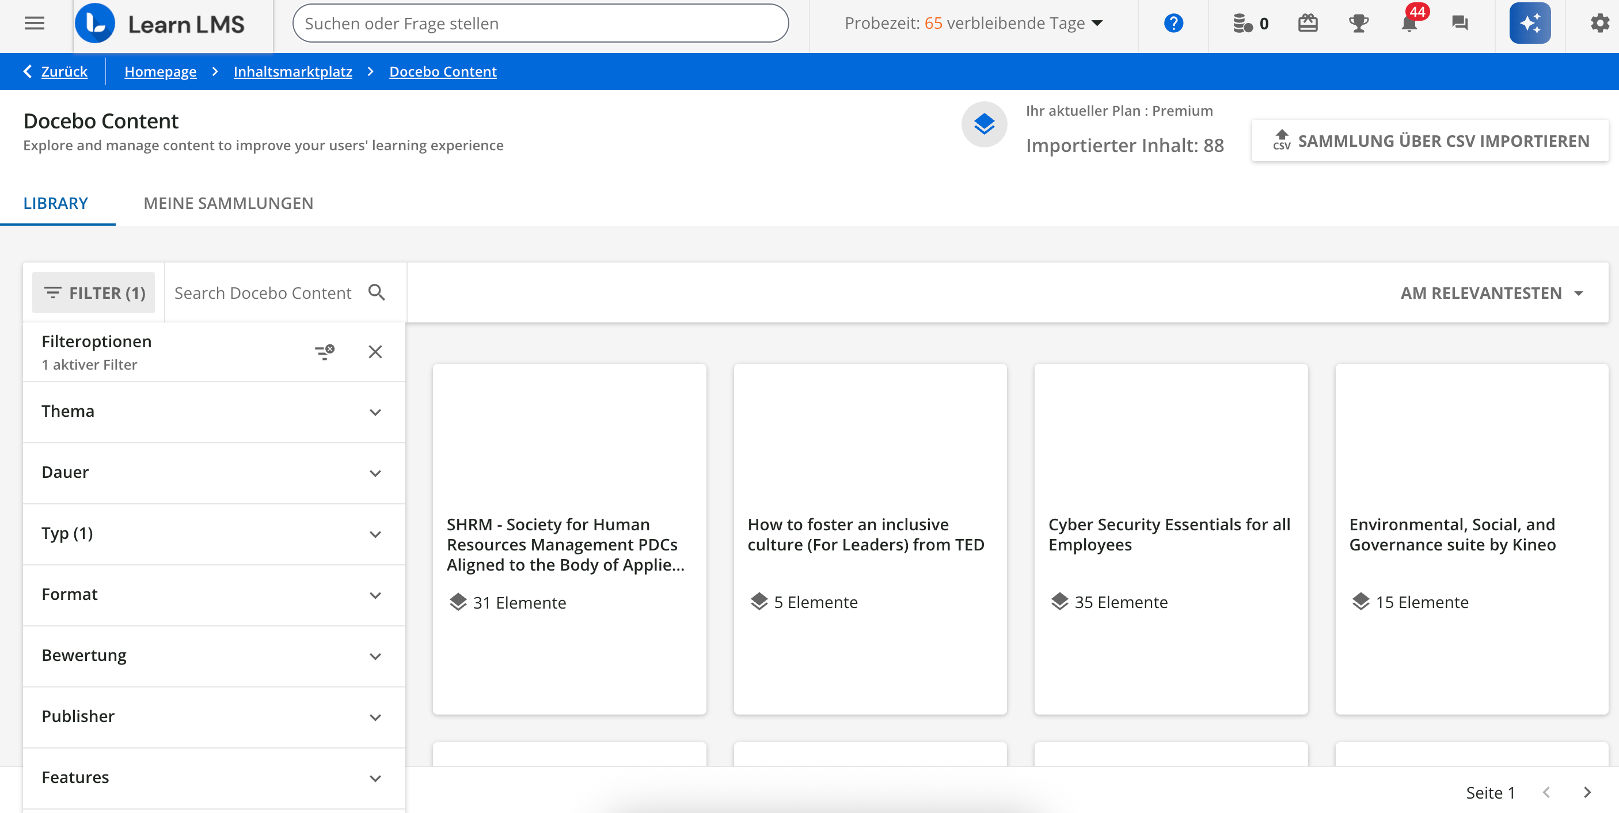Clear all active filters icon
The width and height of the screenshot is (1619, 813).
(x=324, y=351)
